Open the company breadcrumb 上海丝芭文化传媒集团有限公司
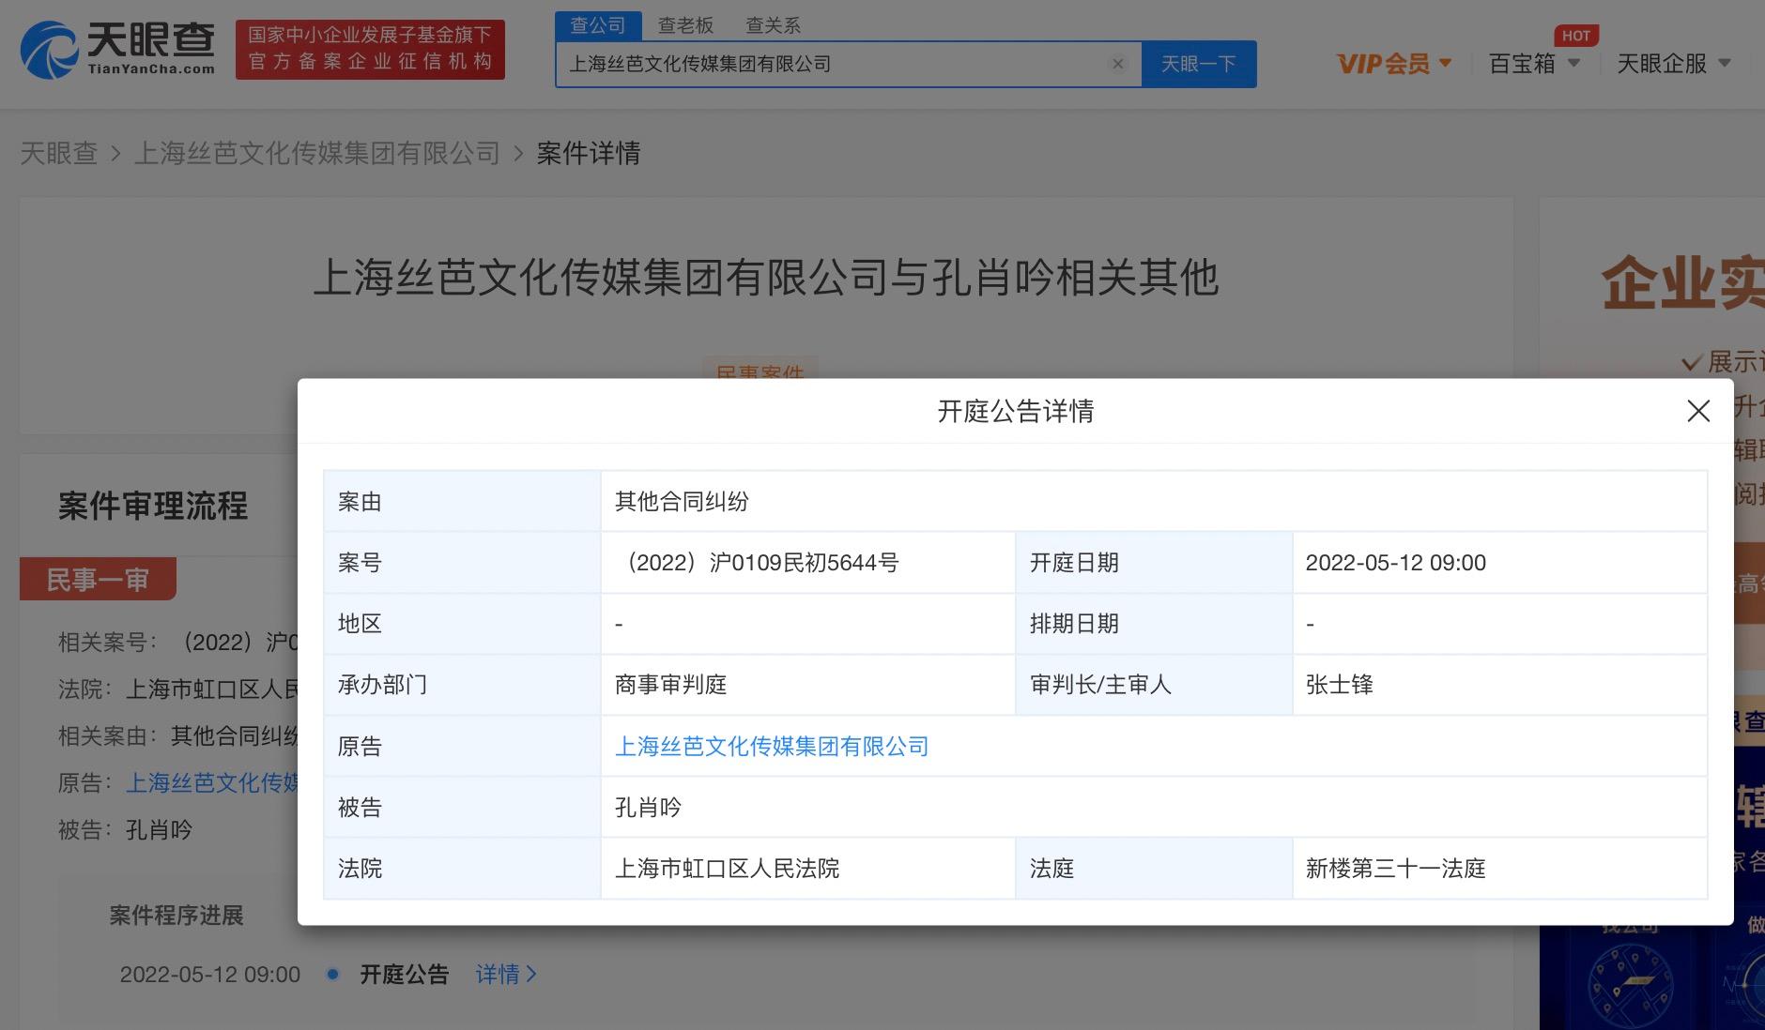The image size is (1765, 1030). (x=318, y=153)
